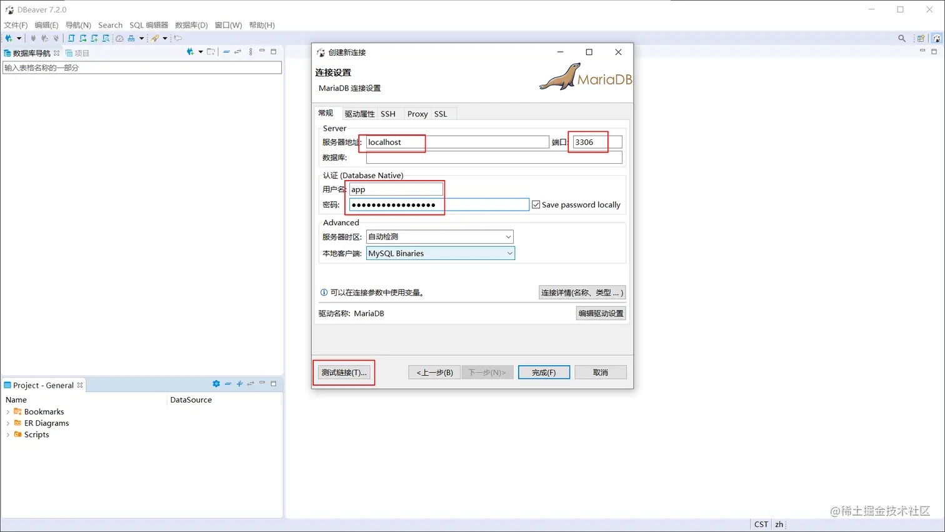Open the SQL 编辑器 menu
The width and height of the screenshot is (945, 532).
click(x=149, y=25)
